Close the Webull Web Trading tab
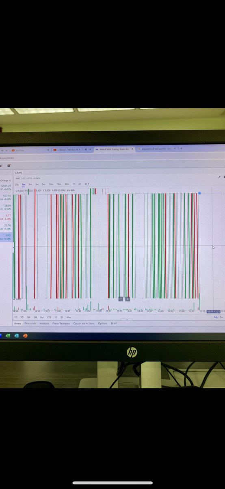 click(132, 150)
